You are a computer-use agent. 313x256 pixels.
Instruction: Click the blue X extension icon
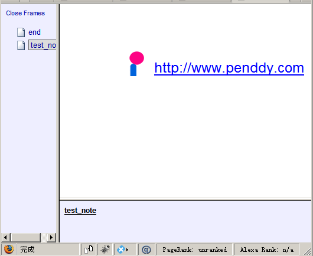coord(121,250)
